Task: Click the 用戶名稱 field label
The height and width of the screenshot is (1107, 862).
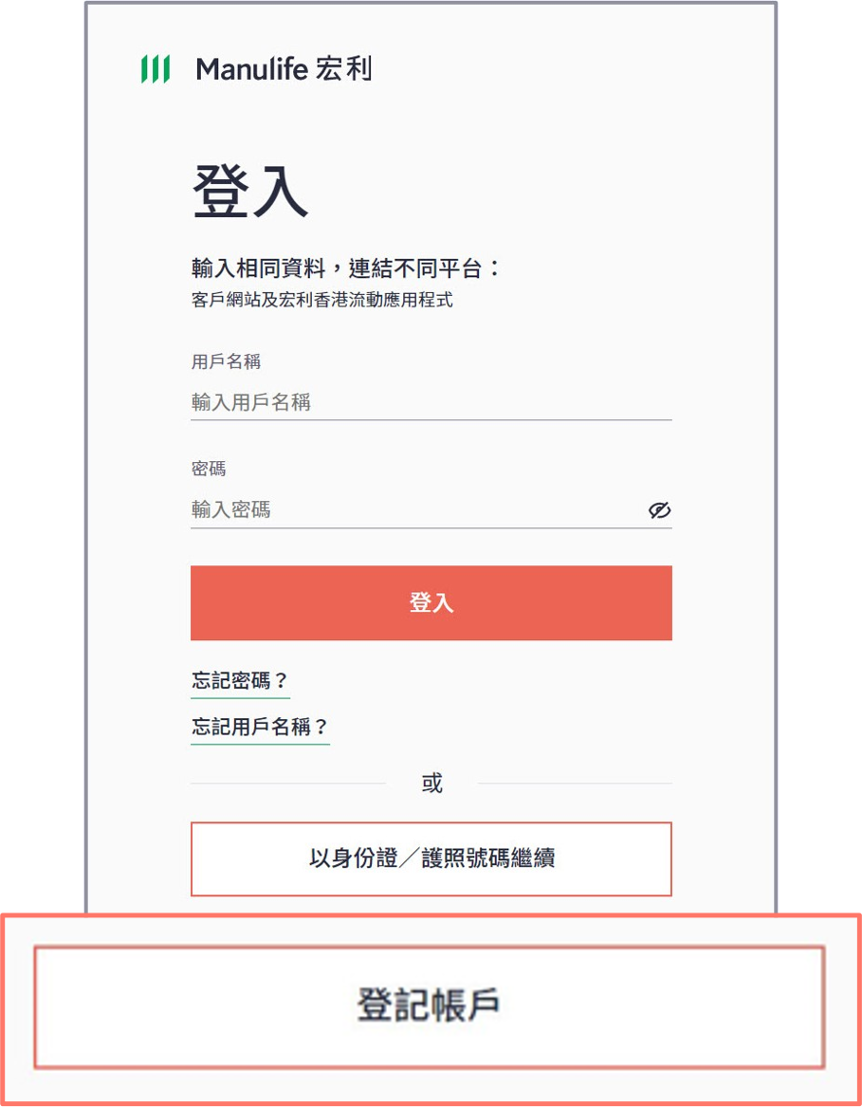Action: (226, 361)
